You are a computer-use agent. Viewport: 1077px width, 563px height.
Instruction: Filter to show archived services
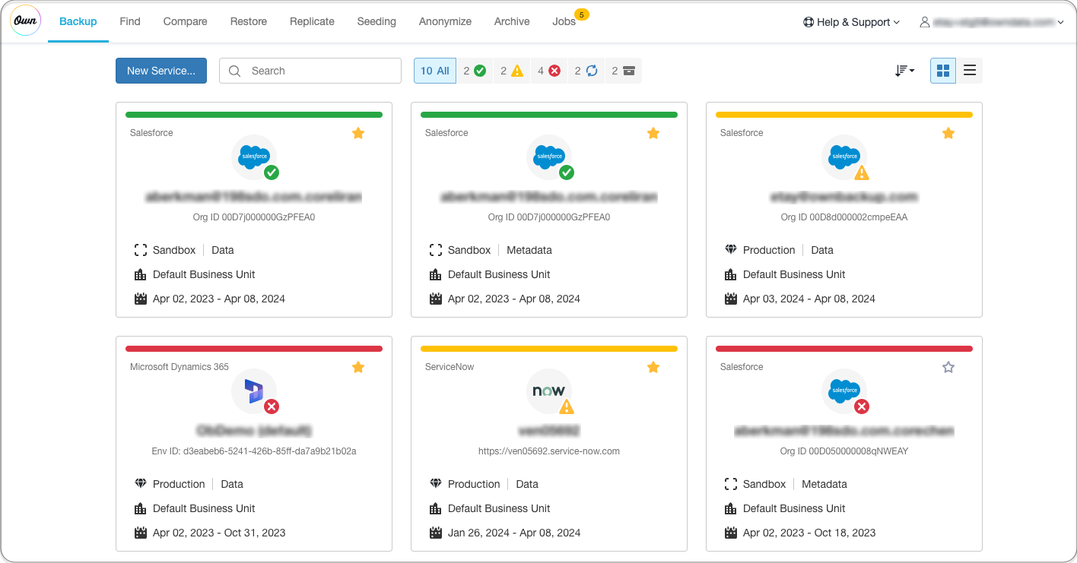coord(623,71)
